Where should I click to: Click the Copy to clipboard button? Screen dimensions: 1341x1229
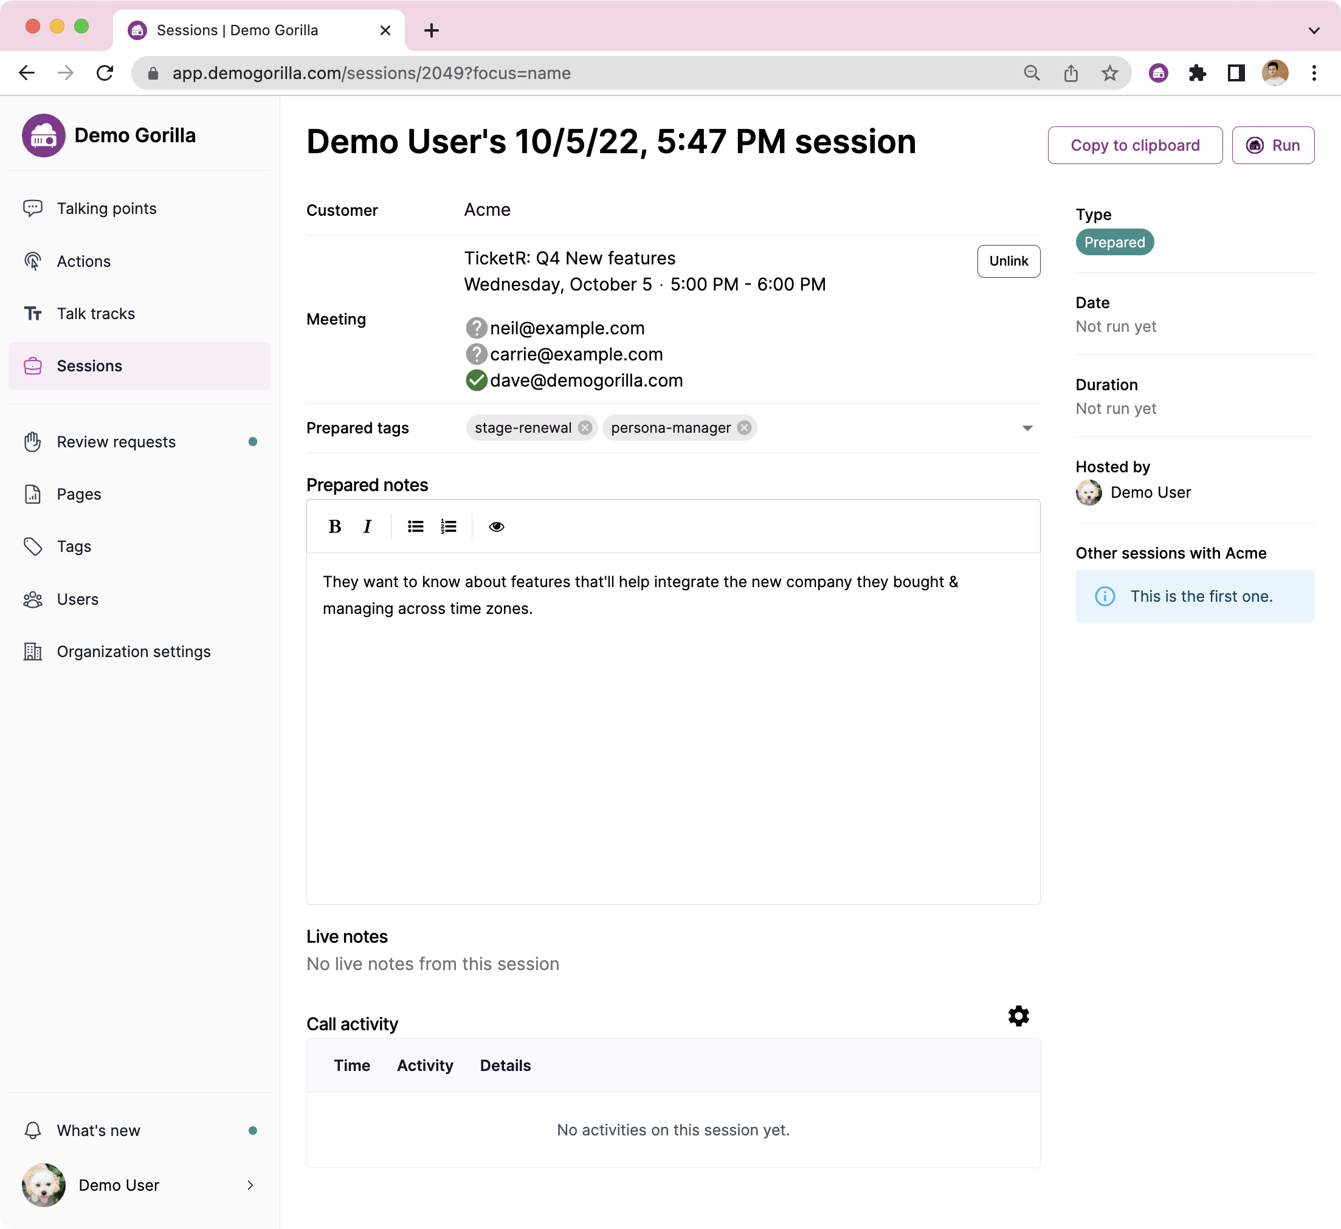1134,145
